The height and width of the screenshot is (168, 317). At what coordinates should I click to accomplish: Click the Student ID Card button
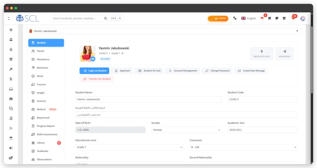pos(149,71)
